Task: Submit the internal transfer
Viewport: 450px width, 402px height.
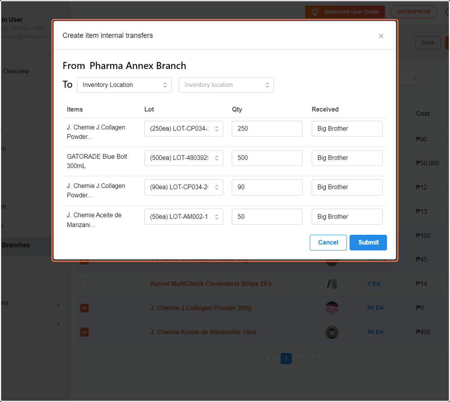Action: pyautogui.click(x=368, y=243)
